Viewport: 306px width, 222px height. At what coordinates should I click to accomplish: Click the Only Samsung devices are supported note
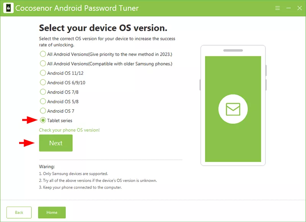coord(73,174)
